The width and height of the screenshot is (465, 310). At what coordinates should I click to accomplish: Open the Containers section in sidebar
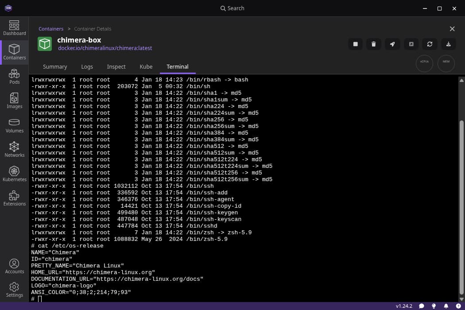point(14,53)
